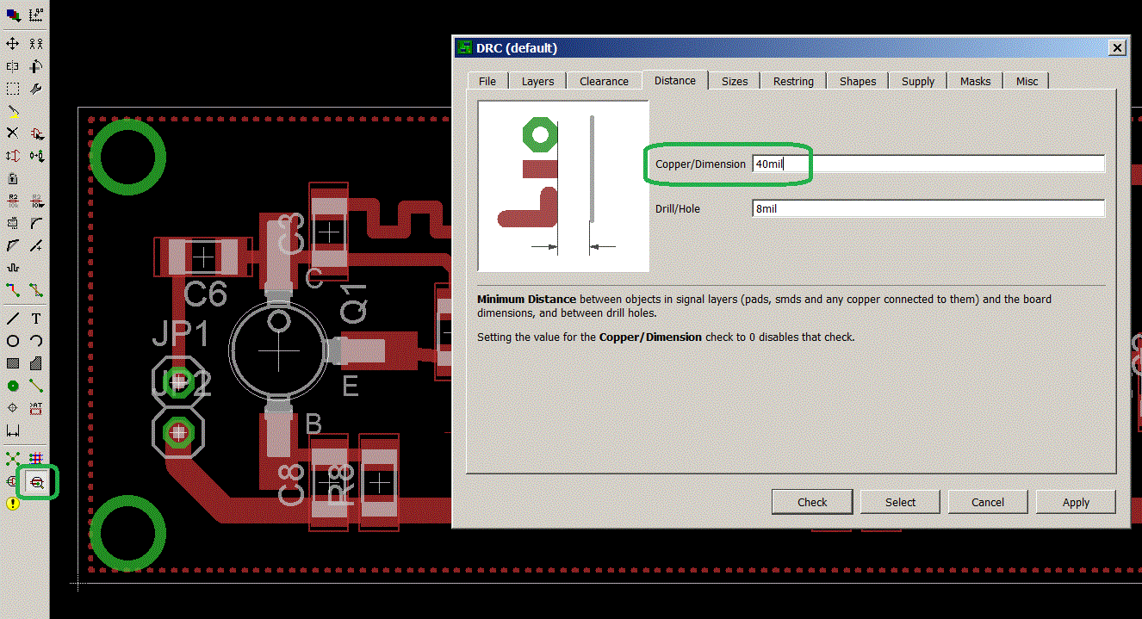Select the Change wrench tool

point(36,89)
